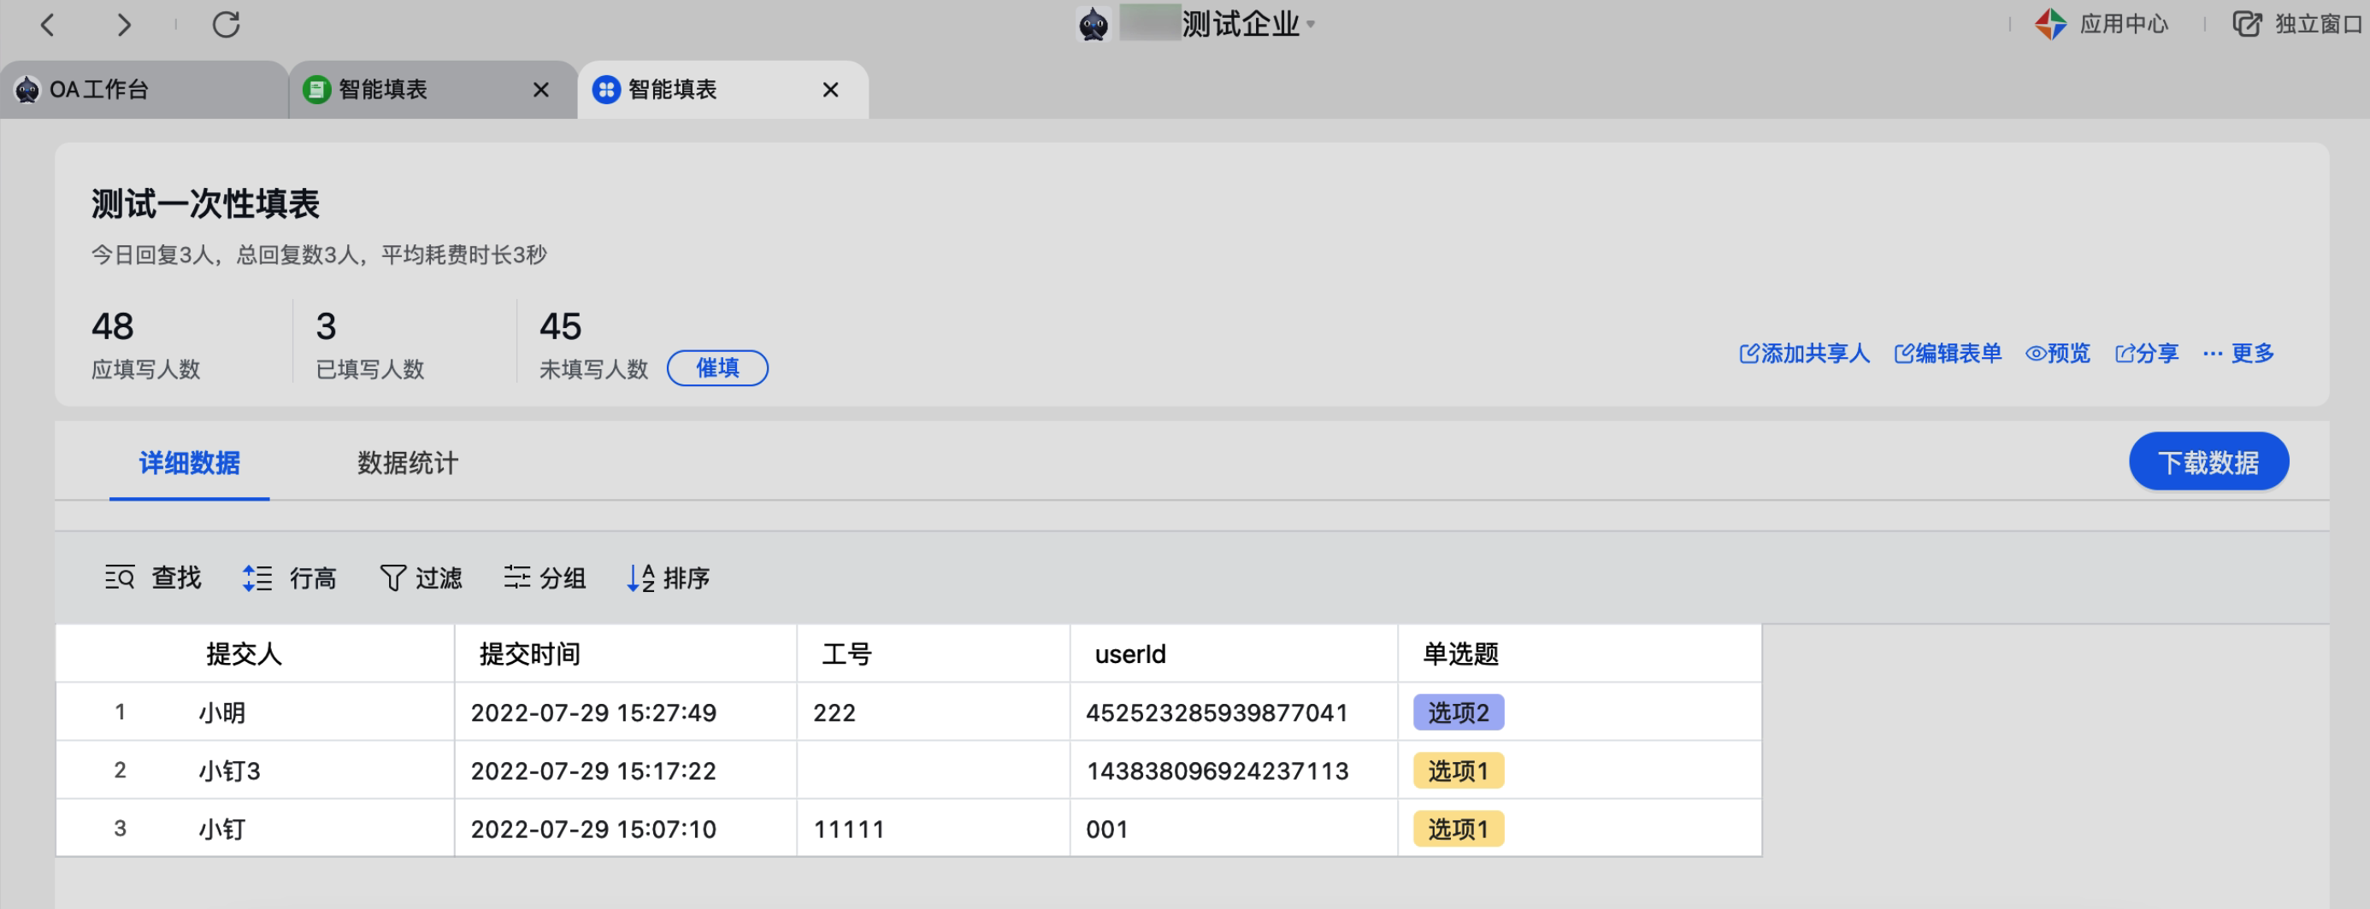Click the 独立窗口 pop-out icon
Viewport: 2370px width, 909px height.
[2247, 24]
